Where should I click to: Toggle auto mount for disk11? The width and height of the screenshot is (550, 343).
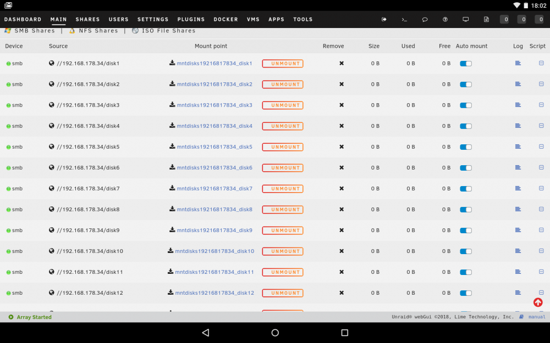(466, 272)
